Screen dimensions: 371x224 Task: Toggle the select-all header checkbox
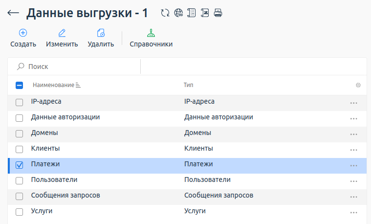pos(20,85)
